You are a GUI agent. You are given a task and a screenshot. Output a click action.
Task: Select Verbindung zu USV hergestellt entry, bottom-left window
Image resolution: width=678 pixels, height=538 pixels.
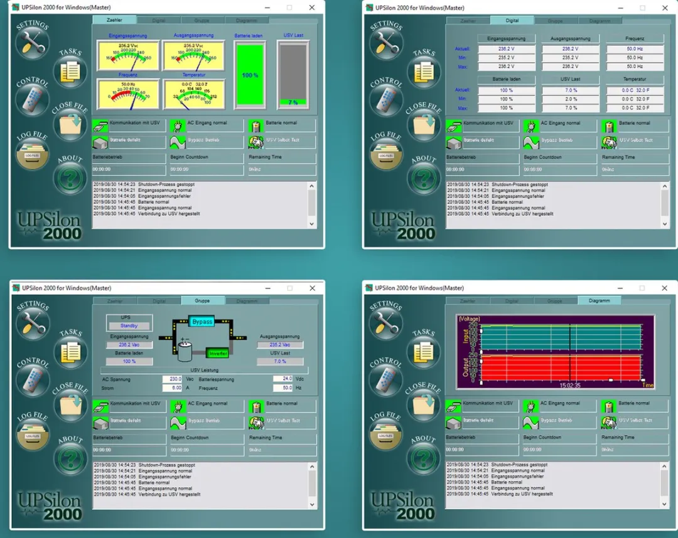[x=147, y=494]
